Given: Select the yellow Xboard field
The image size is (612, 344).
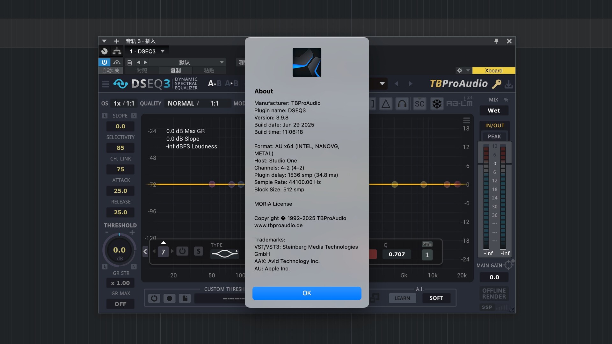Looking at the screenshot, I should [x=493, y=70].
